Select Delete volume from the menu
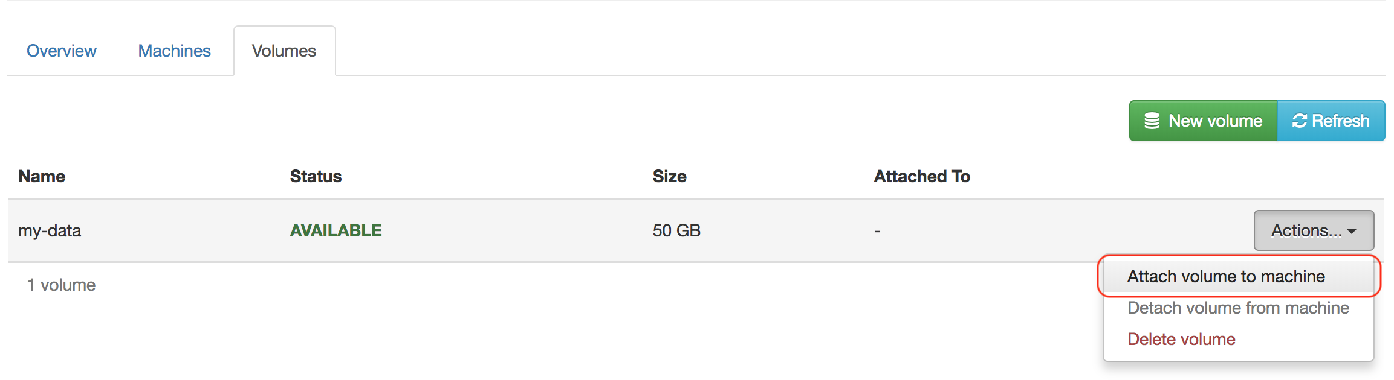This screenshot has width=1394, height=380. click(1181, 339)
